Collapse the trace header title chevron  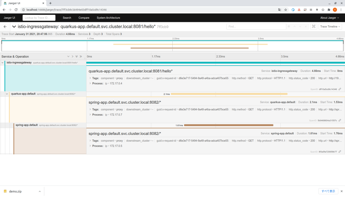tap(14, 26)
